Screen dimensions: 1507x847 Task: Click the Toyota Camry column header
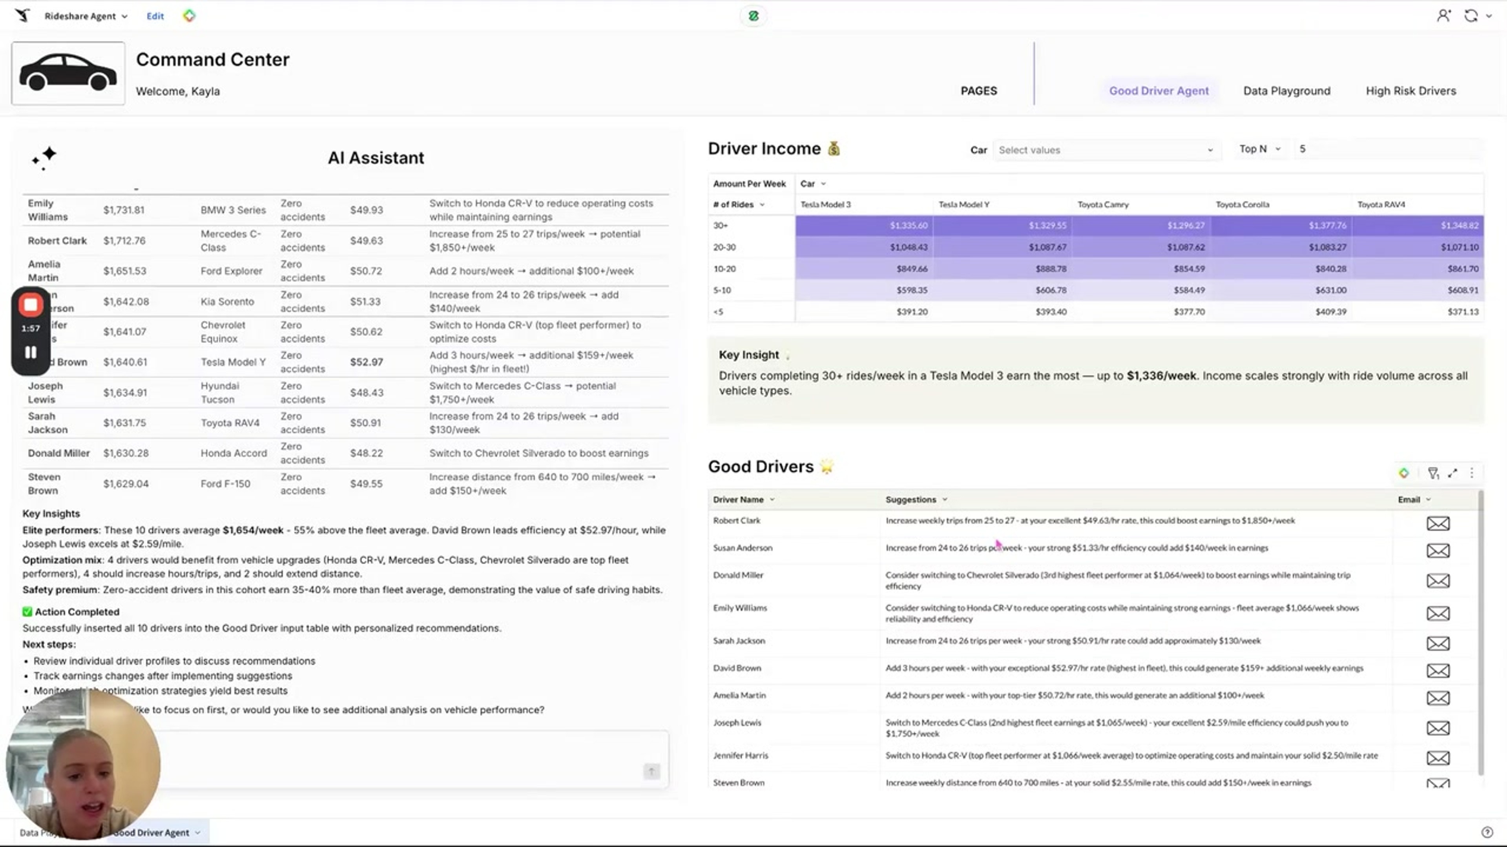click(x=1103, y=205)
